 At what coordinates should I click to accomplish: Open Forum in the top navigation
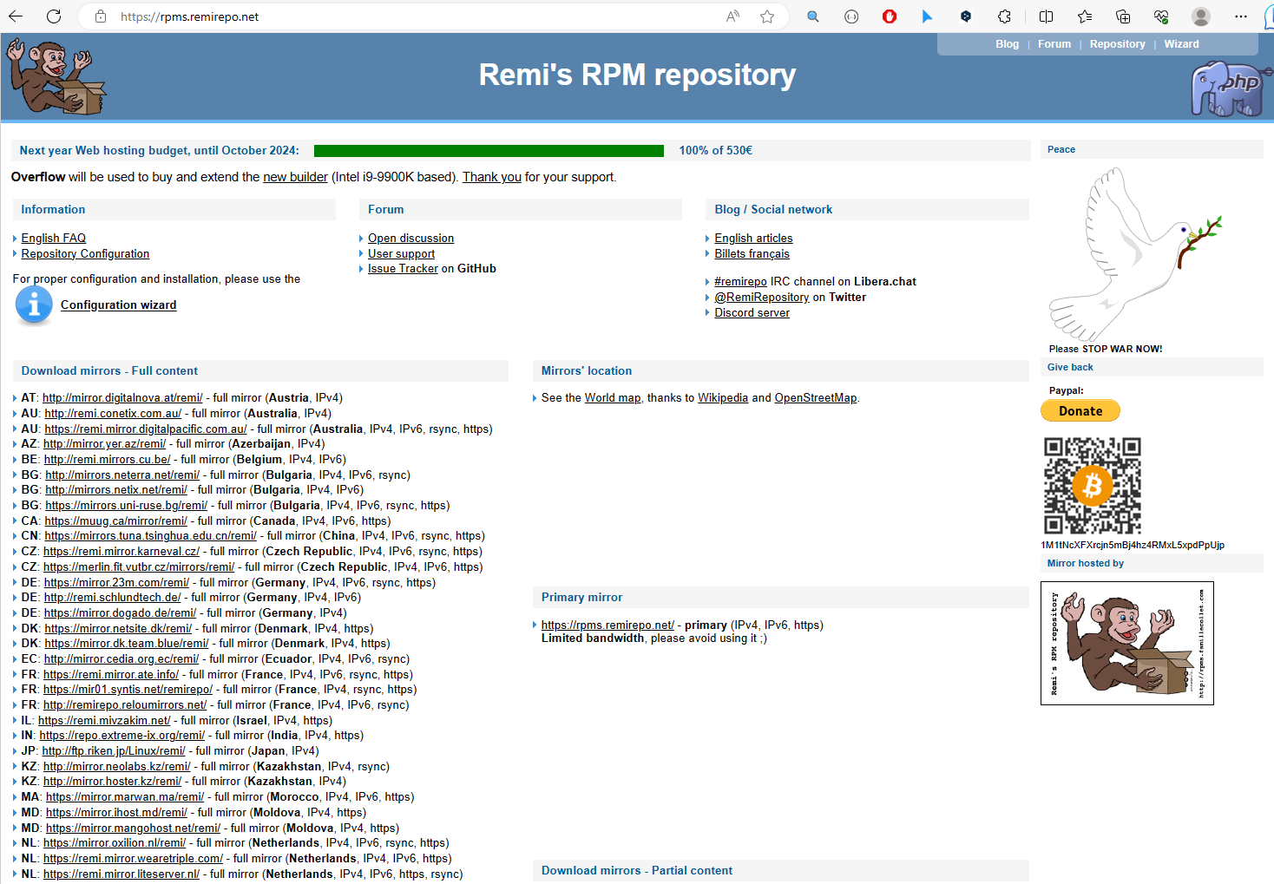[1054, 44]
